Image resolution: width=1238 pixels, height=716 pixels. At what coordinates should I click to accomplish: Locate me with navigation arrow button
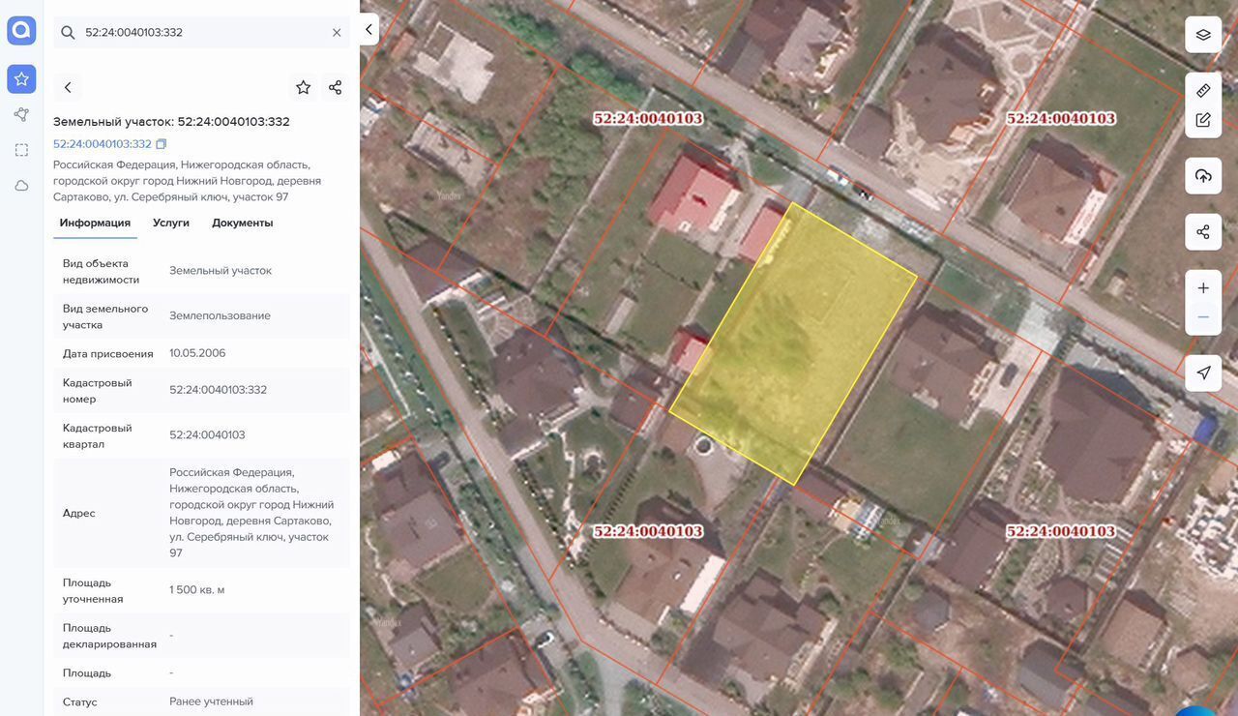point(1203,373)
